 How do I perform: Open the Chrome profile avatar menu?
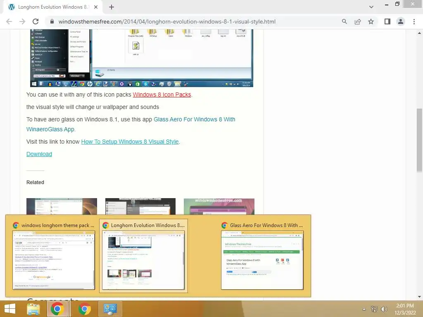(401, 21)
